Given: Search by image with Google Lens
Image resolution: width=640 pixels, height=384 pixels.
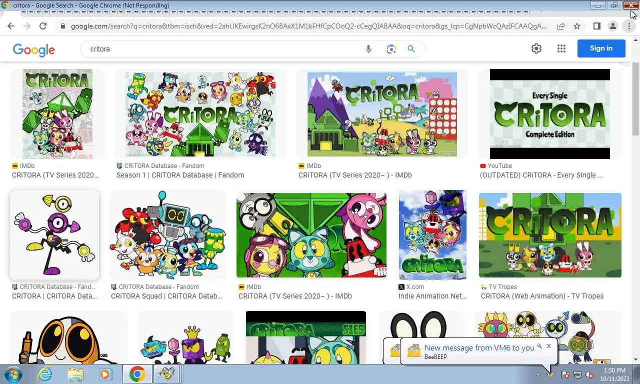Looking at the screenshot, I should click(x=391, y=49).
